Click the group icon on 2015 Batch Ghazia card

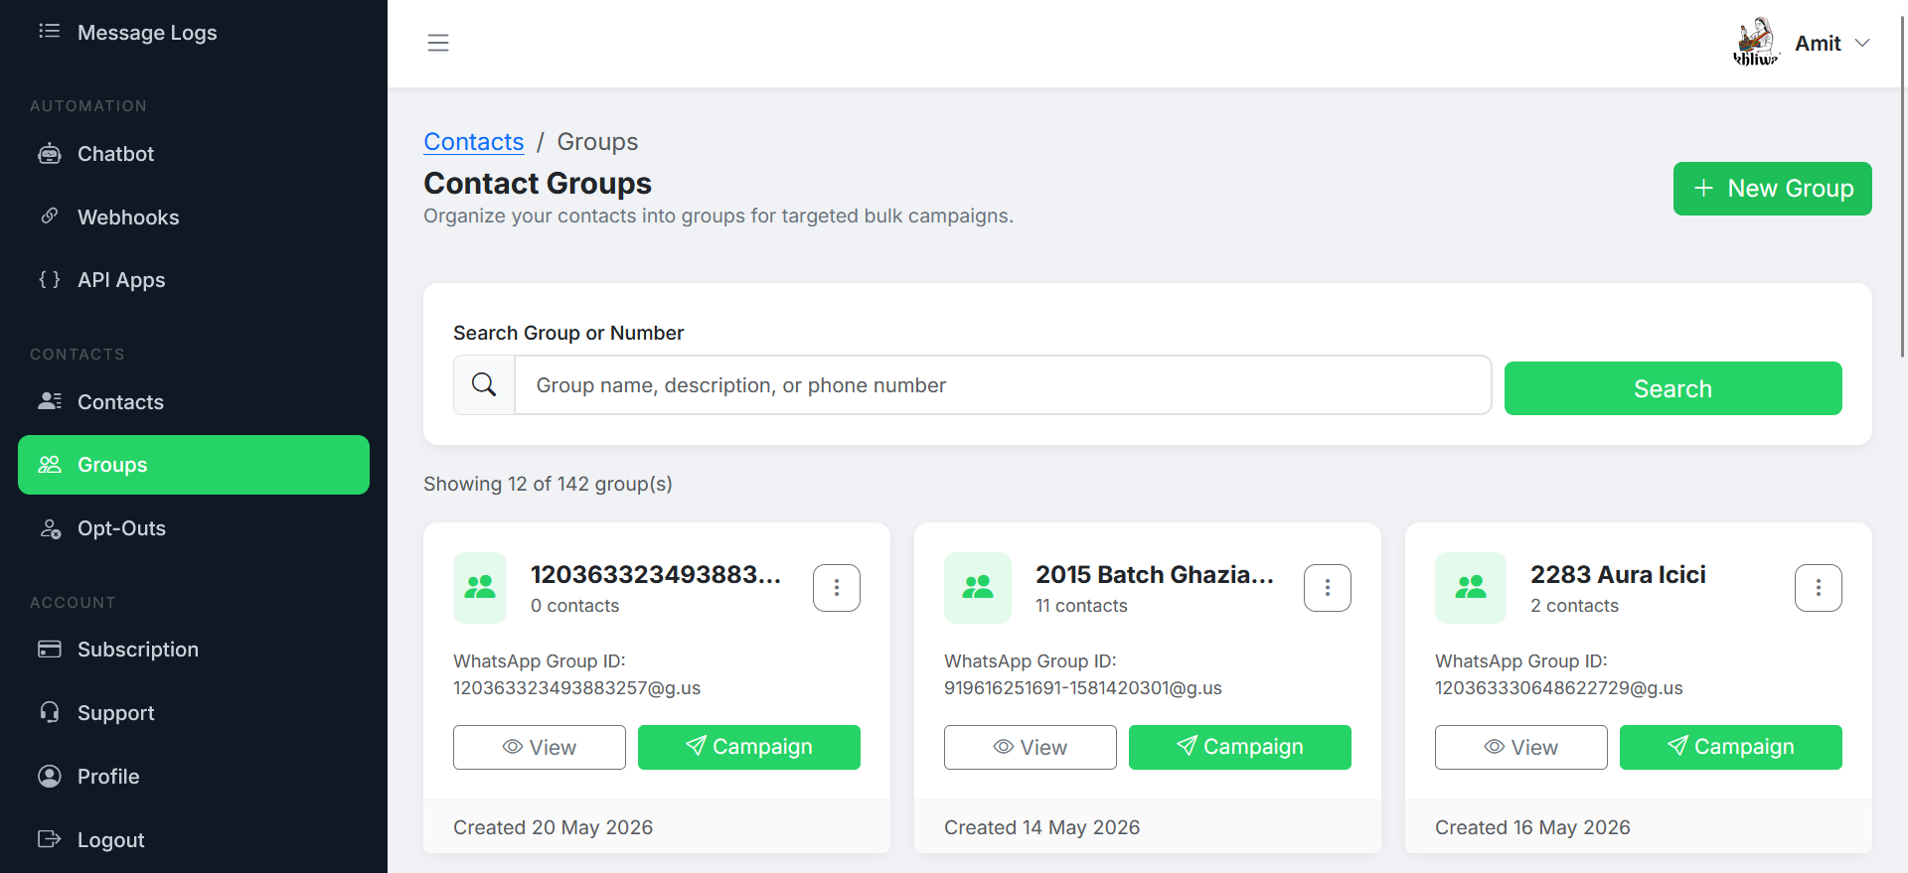[978, 588]
